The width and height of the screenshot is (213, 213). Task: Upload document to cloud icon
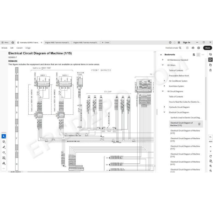coord(193,48)
